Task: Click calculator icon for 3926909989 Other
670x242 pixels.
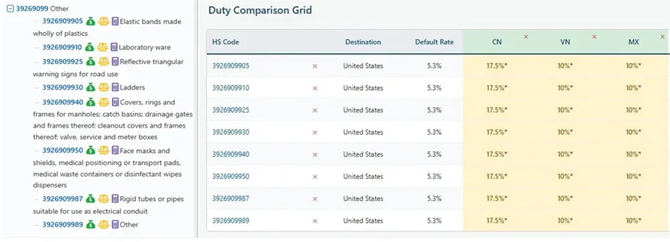Action: [x=115, y=225]
